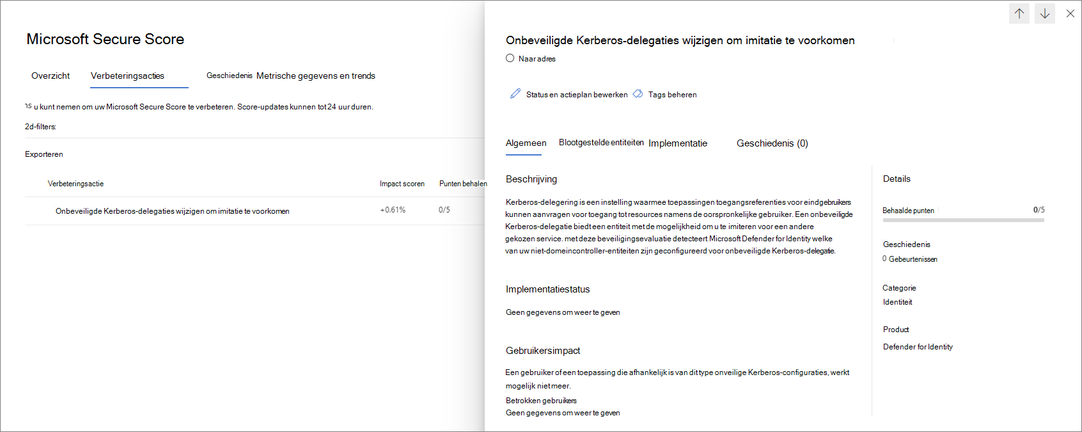Sort by Punten behalen column header

pyautogui.click(x=463, y=184)
